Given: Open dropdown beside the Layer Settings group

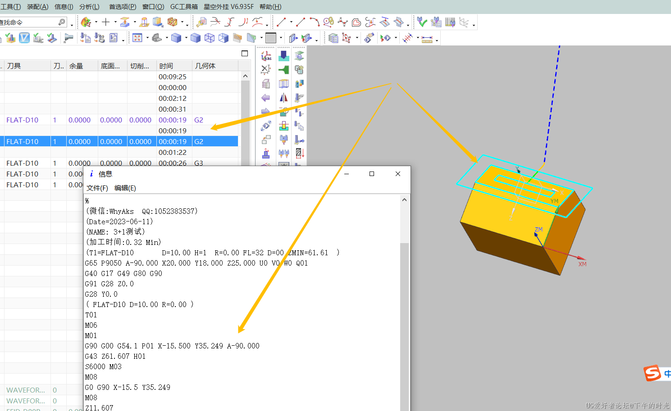Looking at the screenshot, I should tap(357, 38).
